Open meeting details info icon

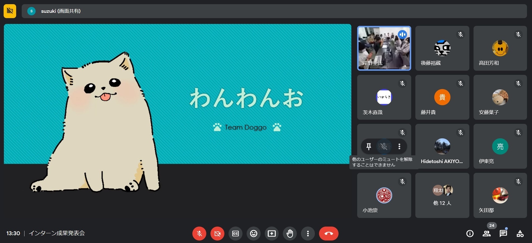[x=470, y=234]
